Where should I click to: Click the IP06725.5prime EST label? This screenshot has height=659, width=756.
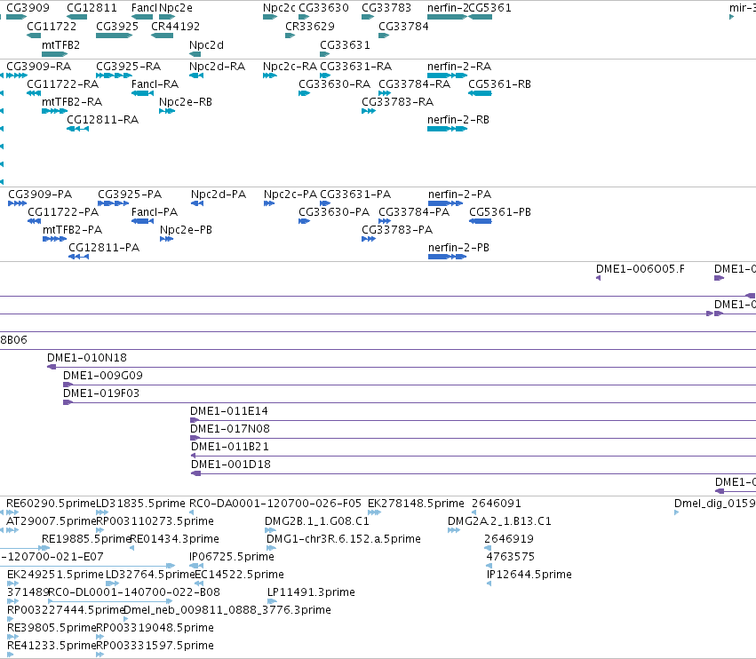(232, 557)
